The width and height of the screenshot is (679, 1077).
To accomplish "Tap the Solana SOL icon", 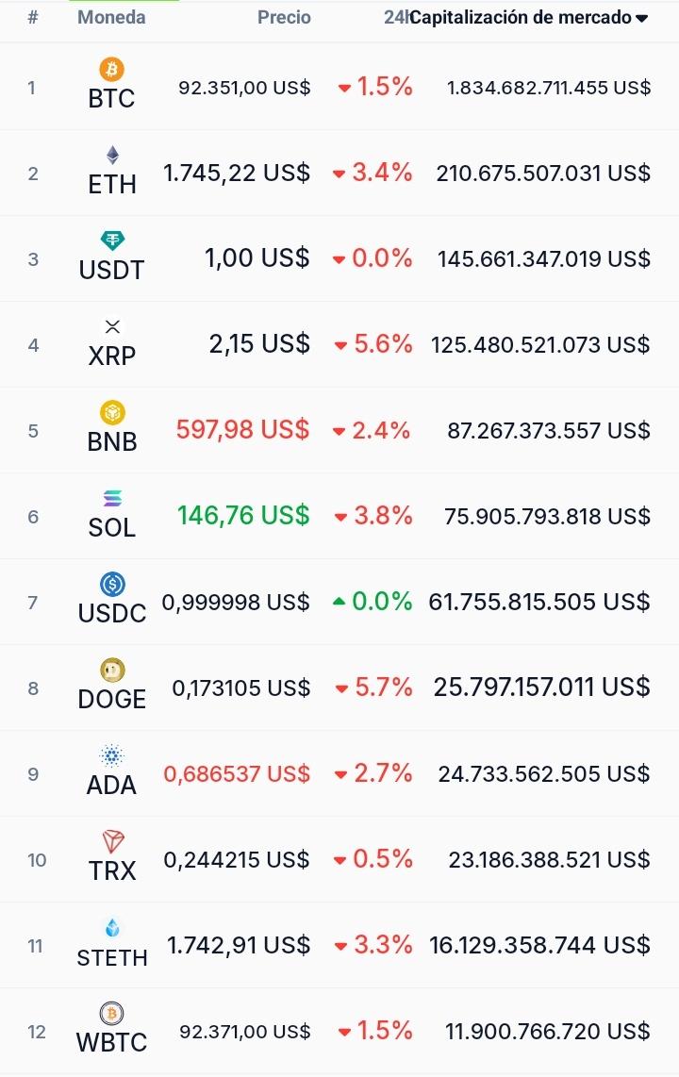I will 112,498.
